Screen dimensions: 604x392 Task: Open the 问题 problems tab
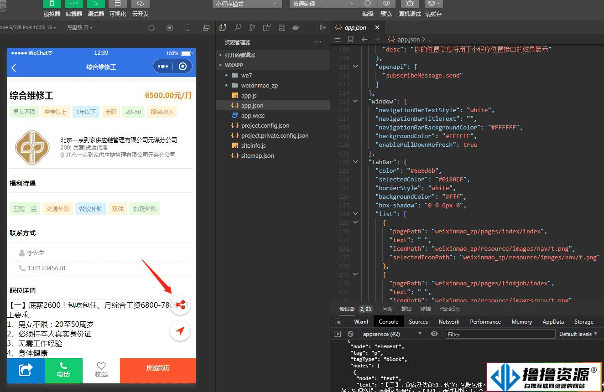[x=387, y=309]
